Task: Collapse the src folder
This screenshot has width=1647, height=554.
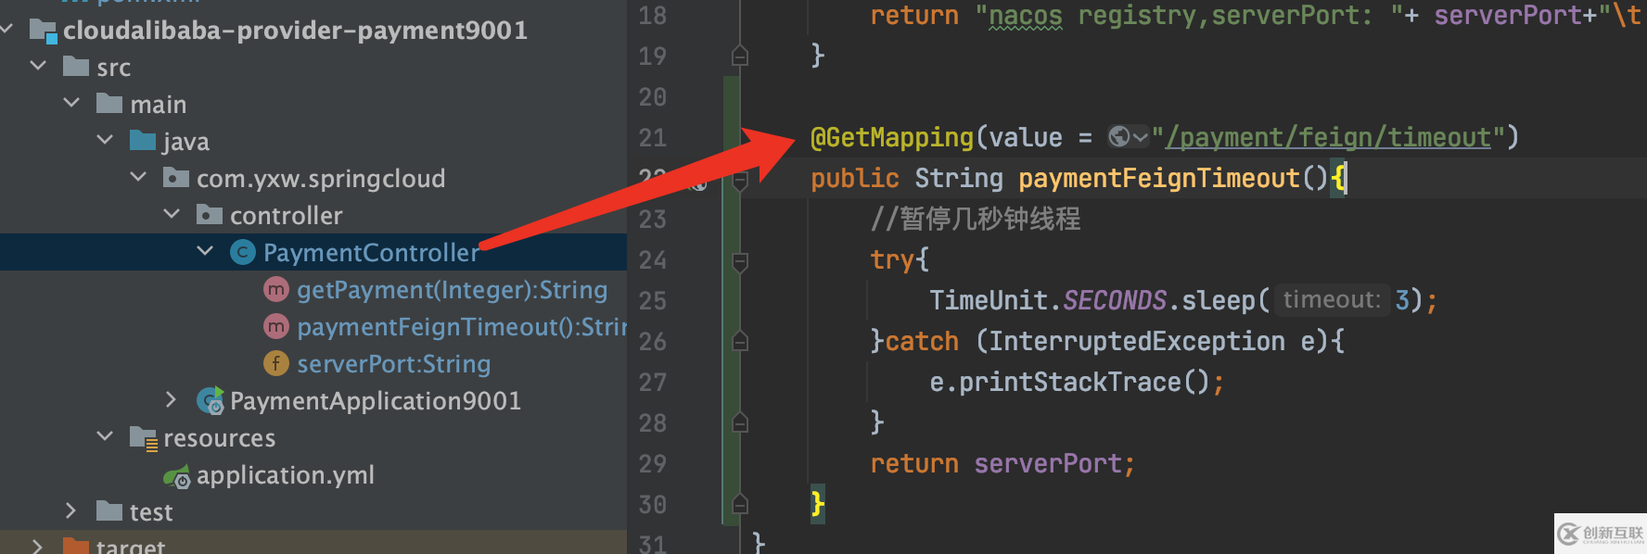Action: 38,67
